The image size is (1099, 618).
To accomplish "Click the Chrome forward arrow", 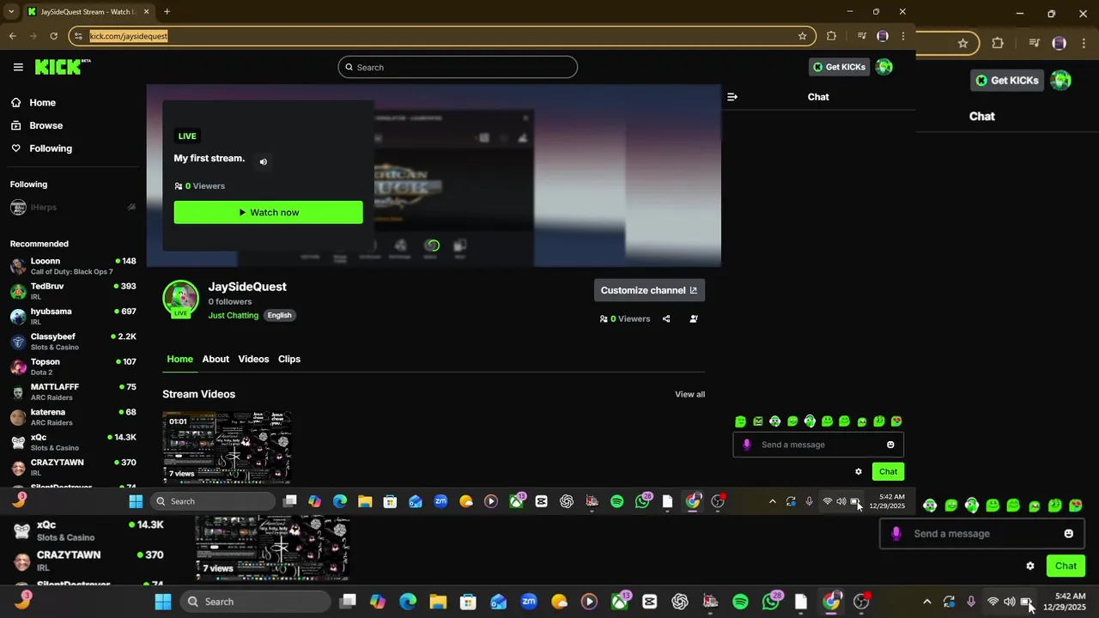I will coord(33,36).
